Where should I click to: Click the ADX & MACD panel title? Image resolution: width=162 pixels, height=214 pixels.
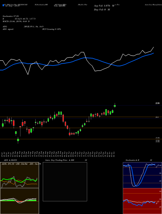[x=10, y=160]
